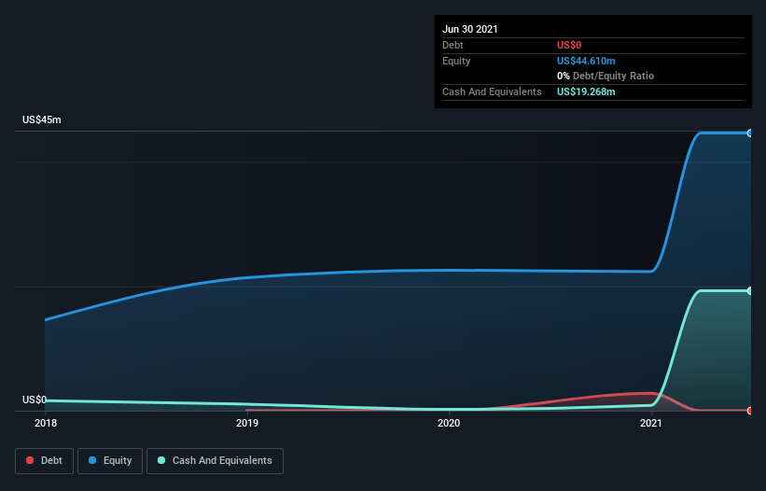Image resolution: width=766 pixels, height=491 pixels.
Task: Click the Equity endpoint marker at Jun 2021
Action: pyautogui.click(x=750, y=133)
